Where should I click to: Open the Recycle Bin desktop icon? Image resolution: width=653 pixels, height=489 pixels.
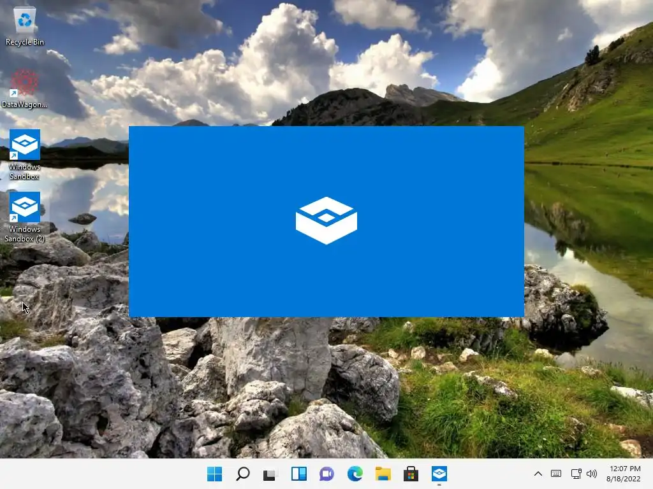[x=25, y=25]
